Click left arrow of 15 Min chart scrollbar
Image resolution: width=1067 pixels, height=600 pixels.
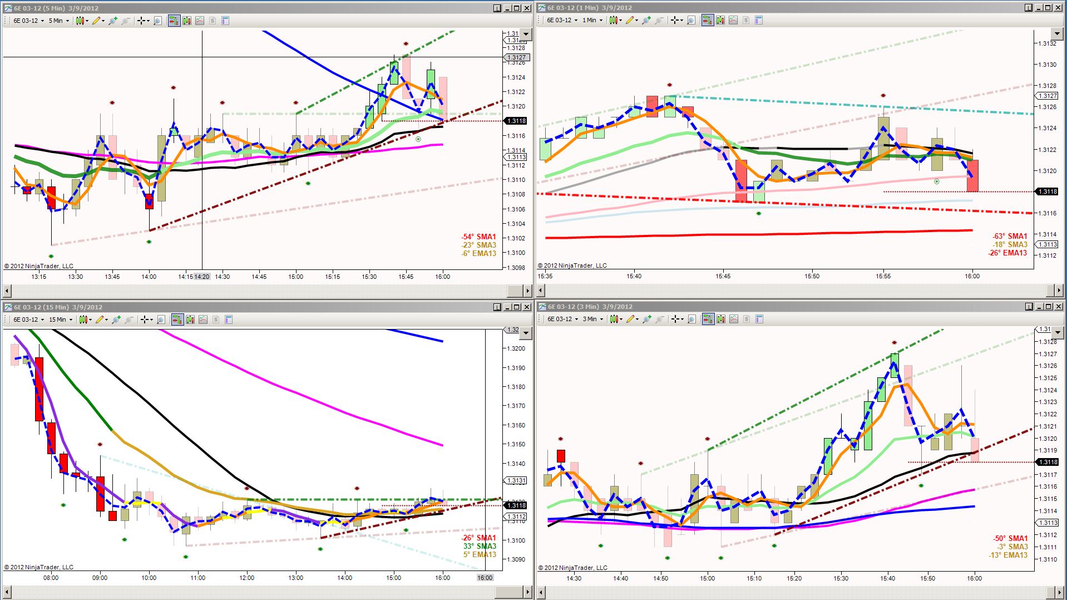(x=7, y=592)
